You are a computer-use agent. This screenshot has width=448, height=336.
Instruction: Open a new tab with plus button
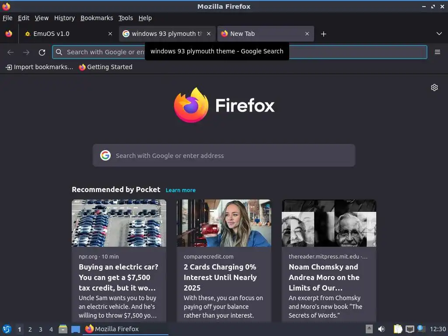point(323,34)
